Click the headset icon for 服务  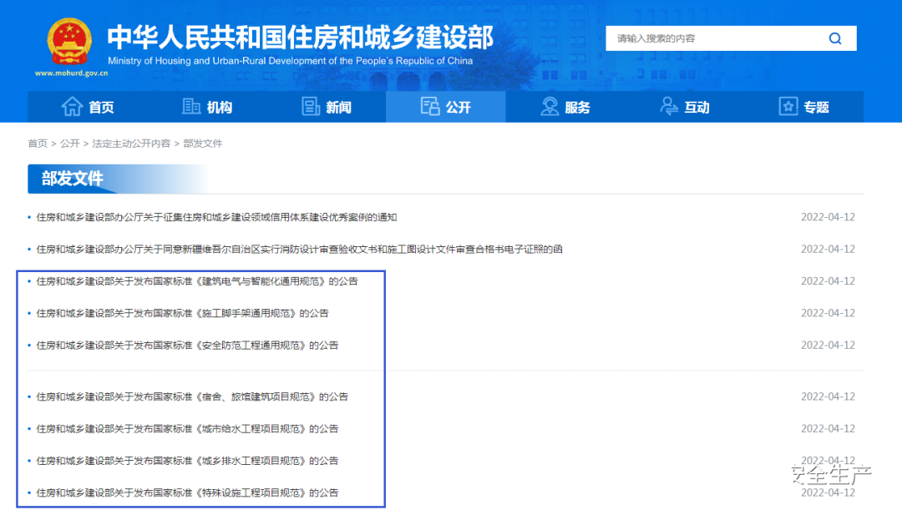click(550, 107)
